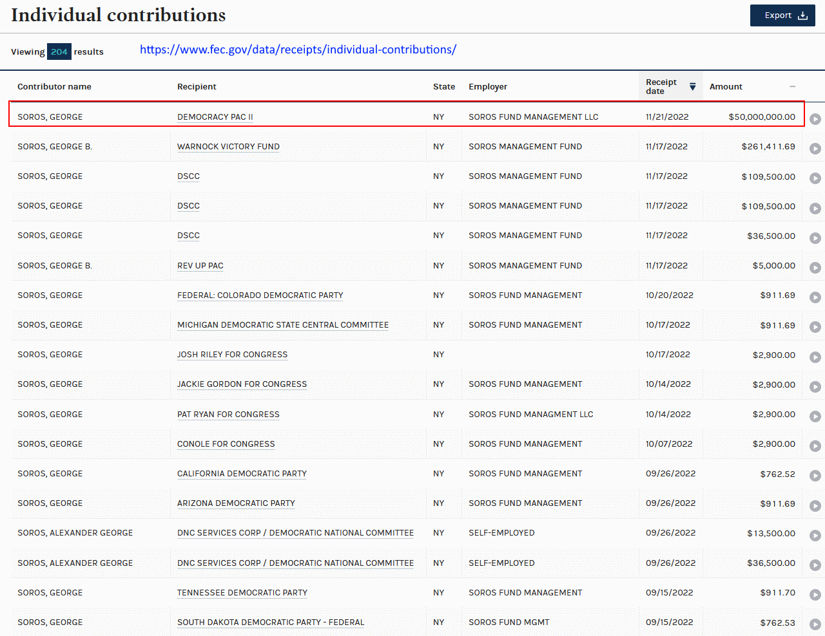
Task: Expand the DNC Services Corp $13,500.00 row arrow
Action: (815, 536)
